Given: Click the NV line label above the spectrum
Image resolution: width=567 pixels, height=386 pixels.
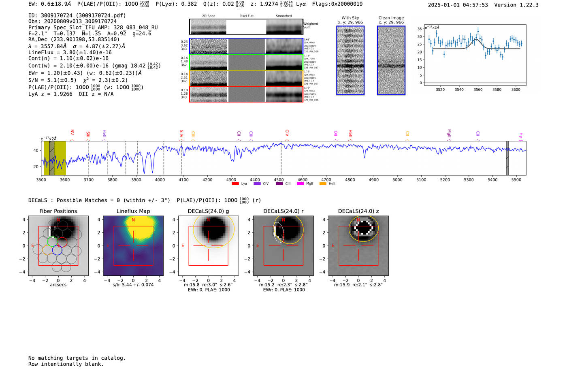Looking at the screenshot, I should 72,133.
